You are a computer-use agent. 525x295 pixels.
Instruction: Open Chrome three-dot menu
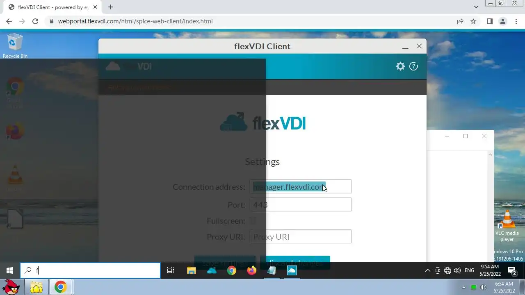pos(516,21)
